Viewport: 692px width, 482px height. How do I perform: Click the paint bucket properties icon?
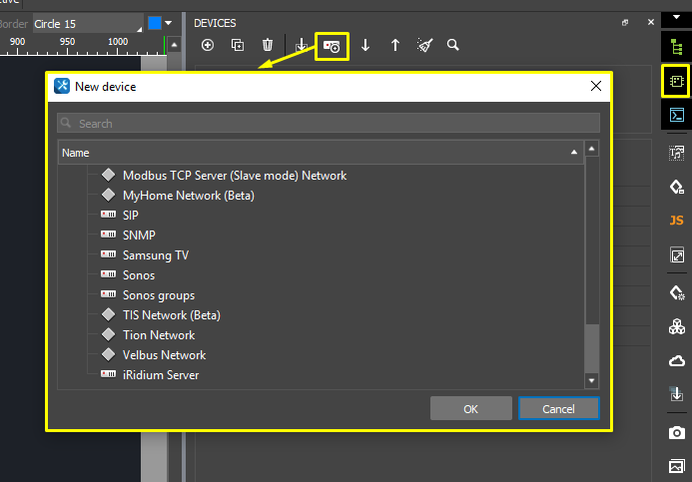point(677,187)
